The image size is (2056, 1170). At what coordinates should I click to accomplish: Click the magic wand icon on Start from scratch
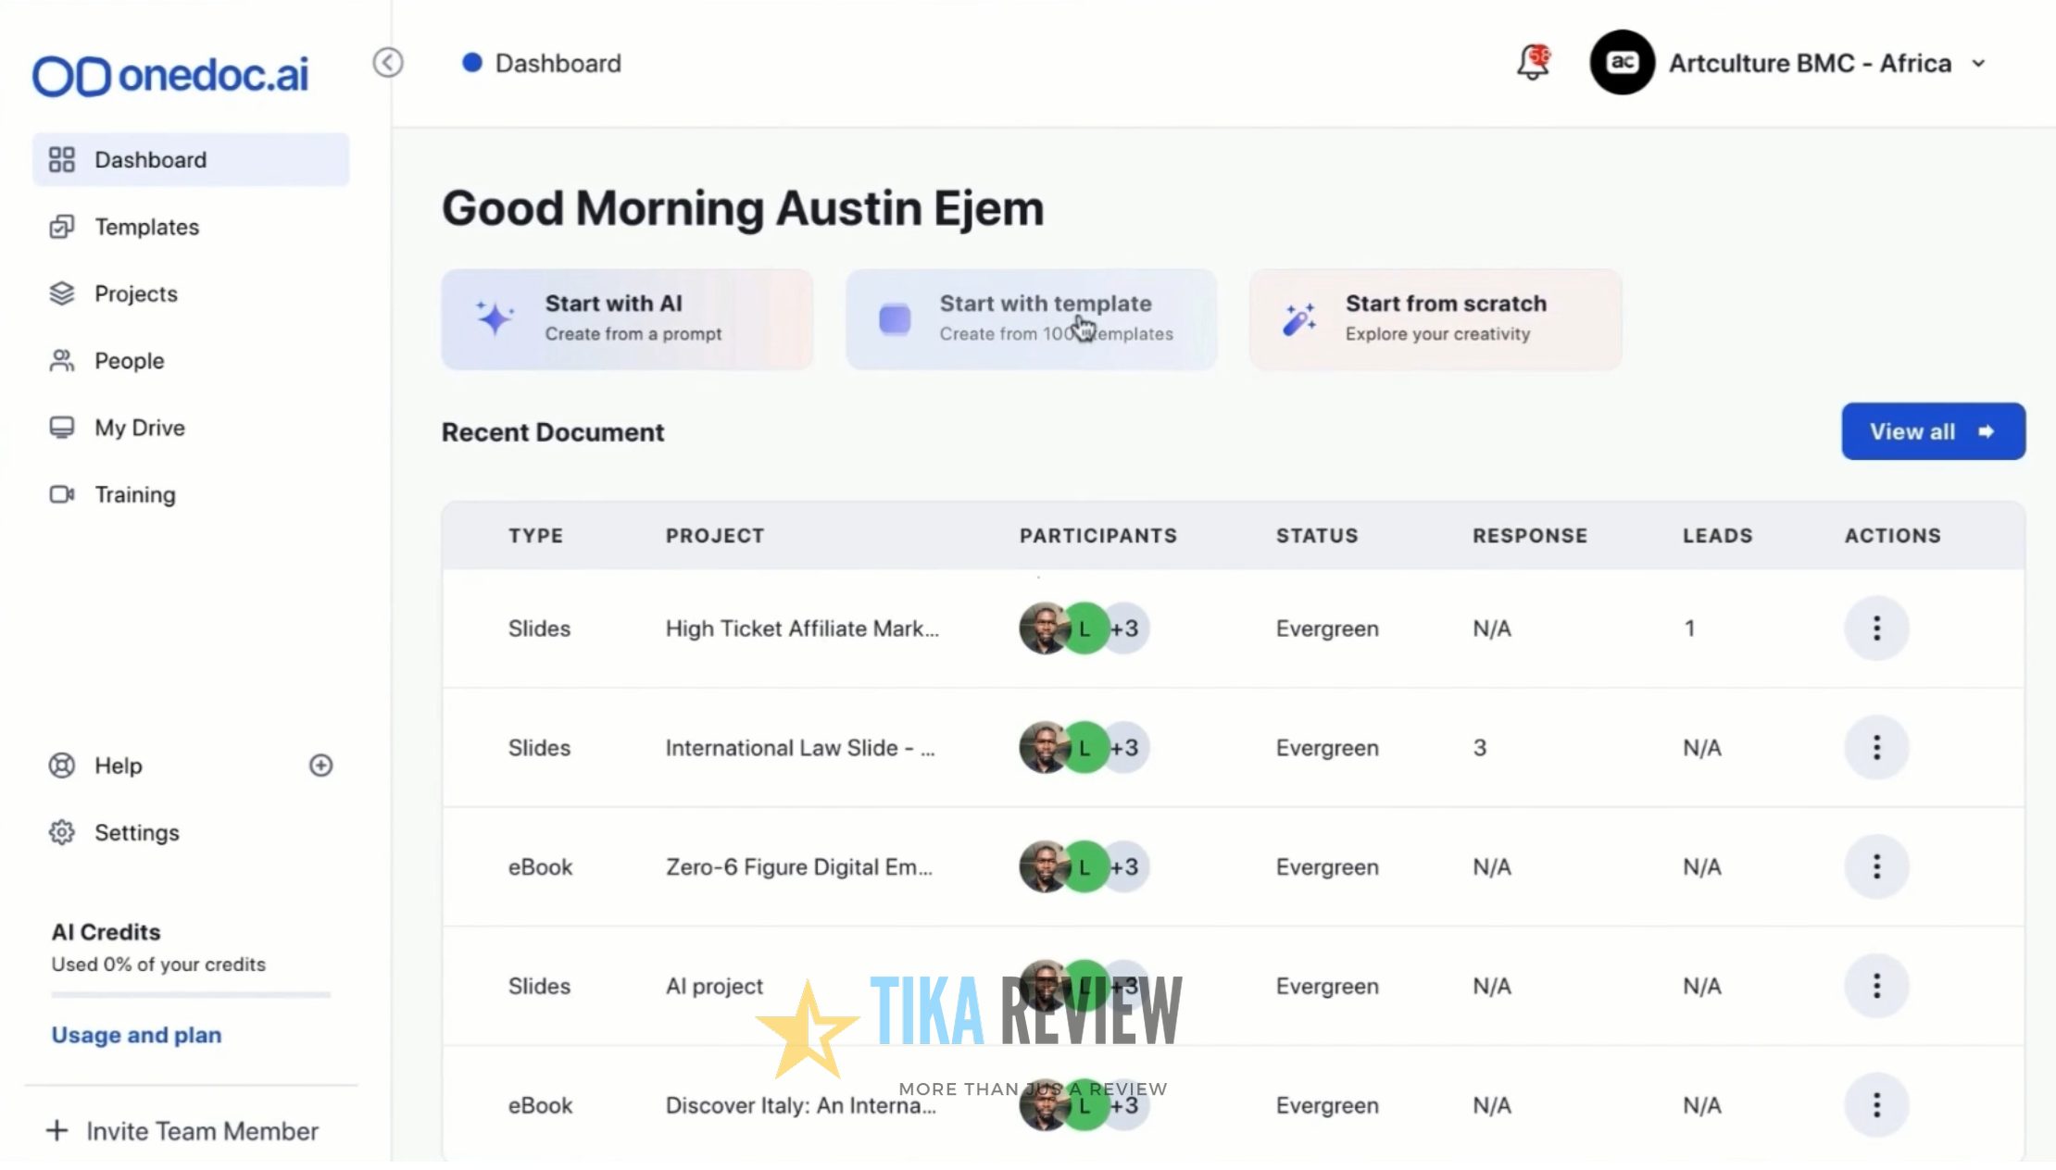tap(1299, 318)
